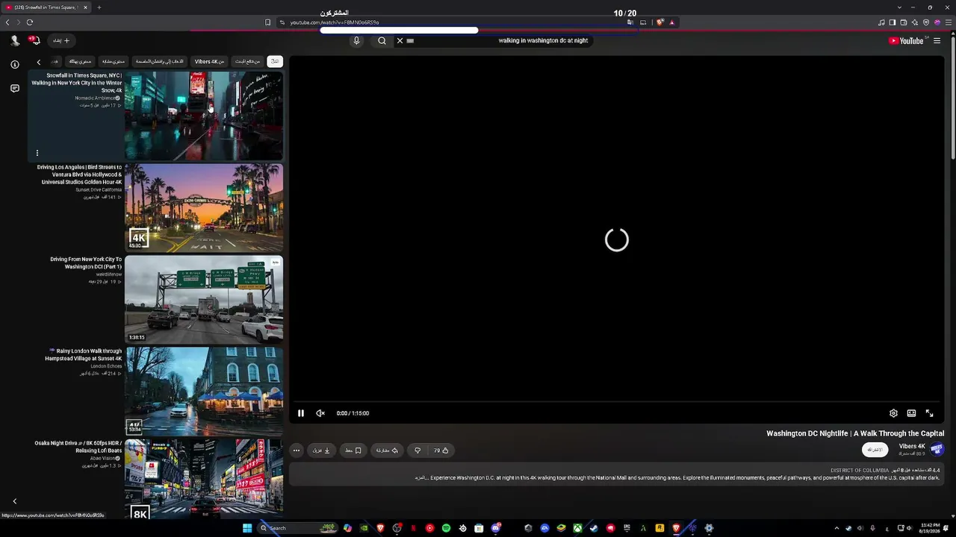The width and height of the screenshot is (956, 537).
Task: Enter fullscreen mode in the player
Action: click(930, 413)
